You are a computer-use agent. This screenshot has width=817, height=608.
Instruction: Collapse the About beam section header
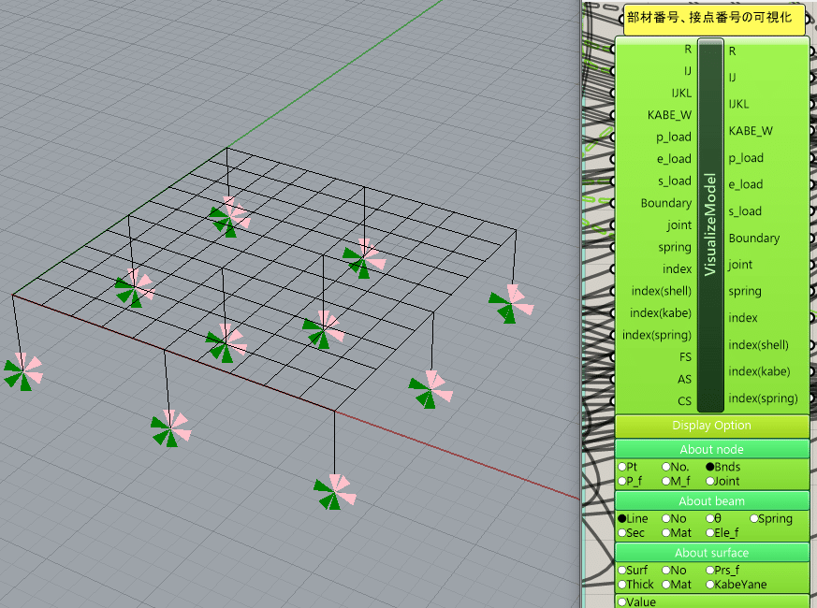(712, 500)
